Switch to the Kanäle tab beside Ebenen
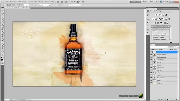This screenshot has width=180, height=101. (157, 45)
